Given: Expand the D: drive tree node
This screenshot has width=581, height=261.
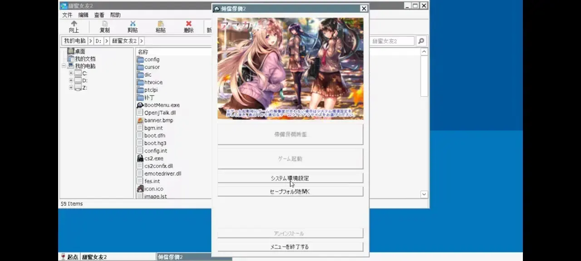Looking at the screenshot, I should pos(71,81).
